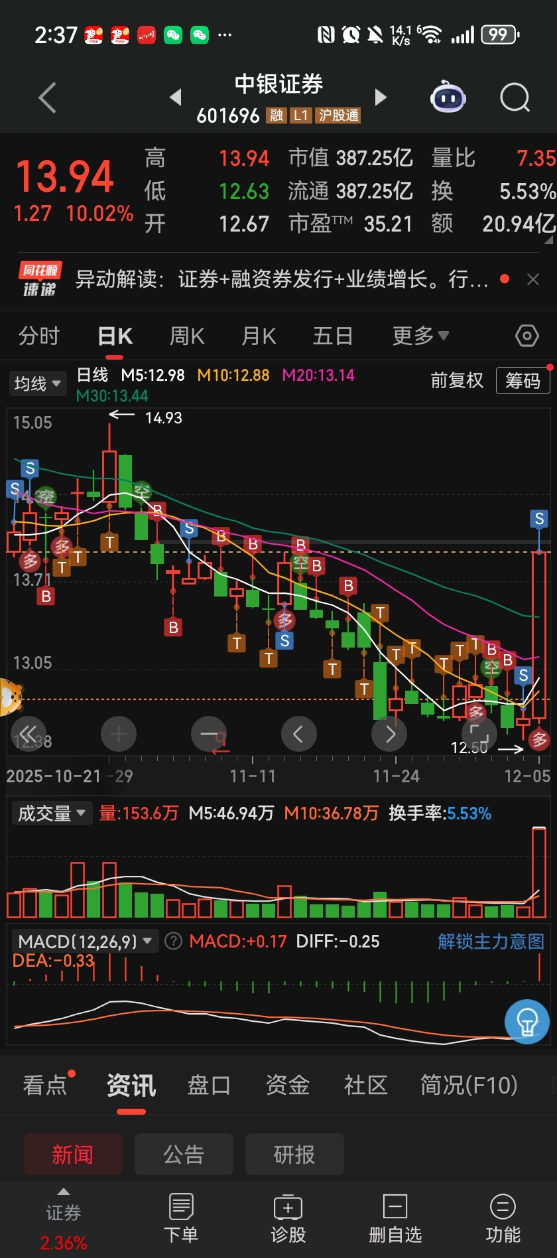Move chart left with round arrow button

pyautogui.click(x=299, y=734)
